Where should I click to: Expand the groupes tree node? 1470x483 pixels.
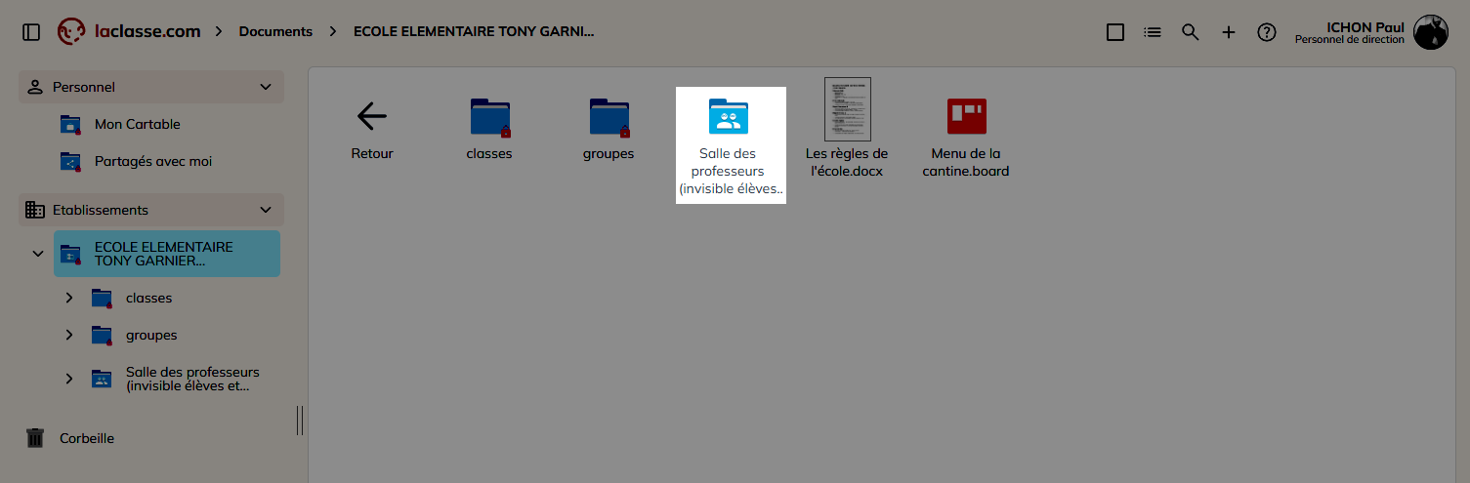click(69, 335)
